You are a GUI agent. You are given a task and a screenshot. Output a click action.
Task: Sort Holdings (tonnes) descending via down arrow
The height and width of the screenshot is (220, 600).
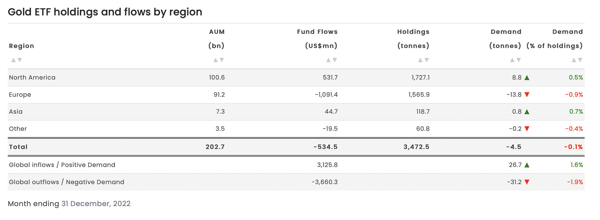point(427,60)
